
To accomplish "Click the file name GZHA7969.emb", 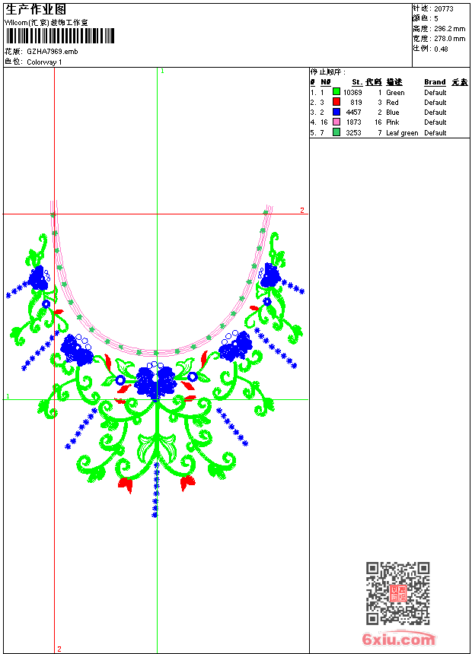I will pos(53,52).
